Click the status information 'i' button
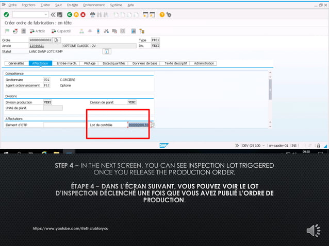The image size is (329, 246). tap(107, 51)
